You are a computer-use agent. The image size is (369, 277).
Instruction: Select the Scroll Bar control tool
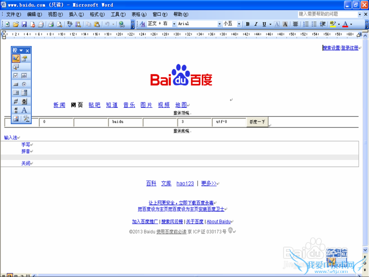[16, 110]
